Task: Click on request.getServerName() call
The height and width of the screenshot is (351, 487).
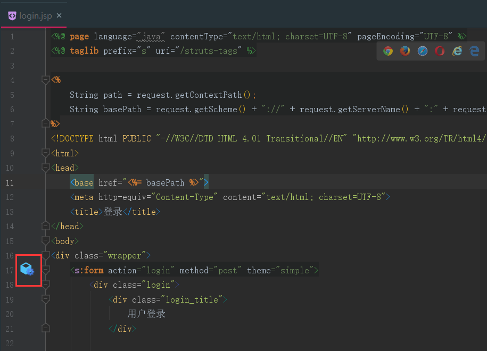Action: [354, 109]
